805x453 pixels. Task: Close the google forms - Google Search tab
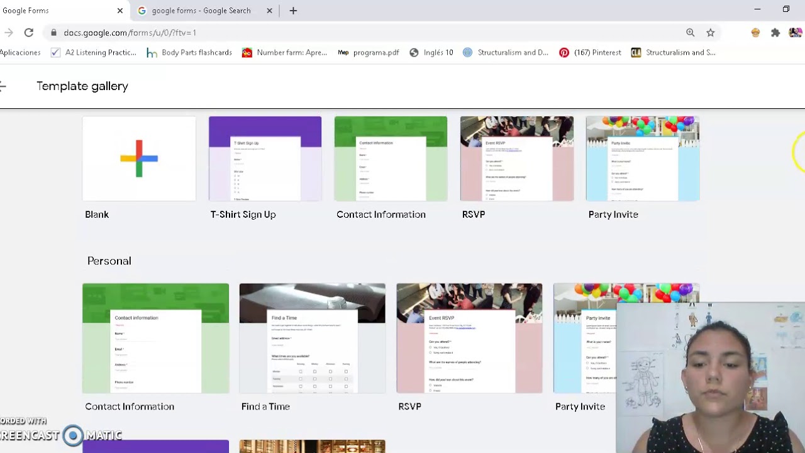point(270,11)
